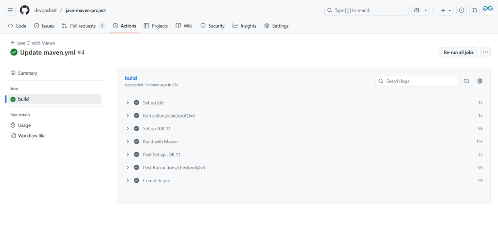This screenshot has height=225, width=498.
Task: Open the Copilot icon button
Action: click(x=416, y=10)
